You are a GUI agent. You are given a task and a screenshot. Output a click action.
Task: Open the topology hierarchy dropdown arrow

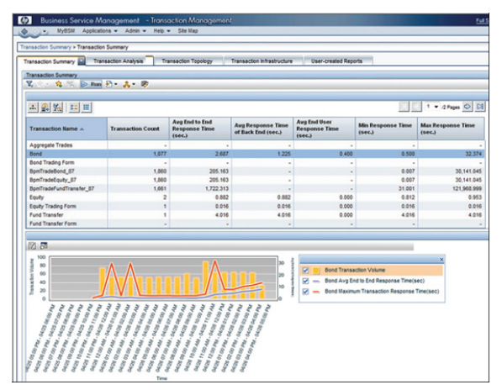point(134,84)
